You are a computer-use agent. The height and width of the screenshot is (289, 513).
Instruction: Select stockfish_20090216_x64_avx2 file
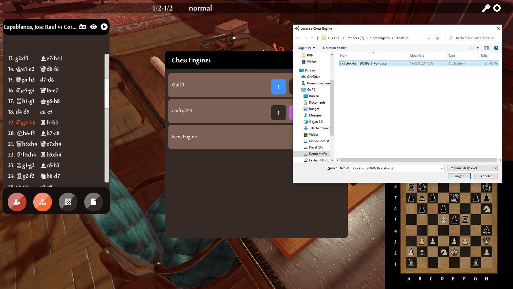pyautogui.click(x=419, y=63)
